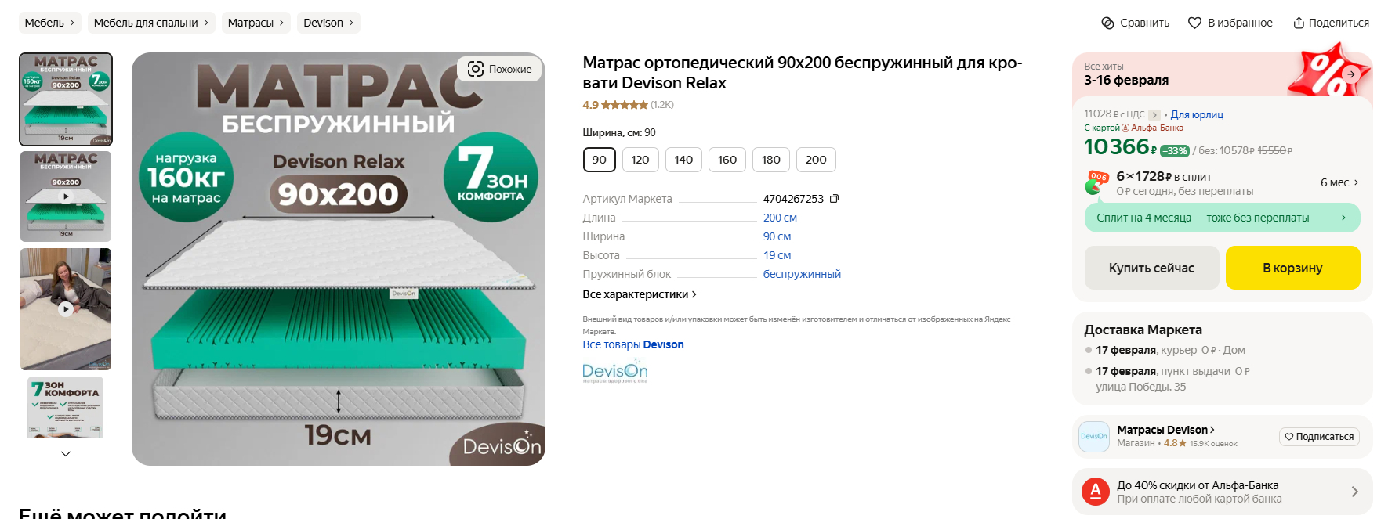Click the Share (Поделиться) icon

pos(1299,23)
